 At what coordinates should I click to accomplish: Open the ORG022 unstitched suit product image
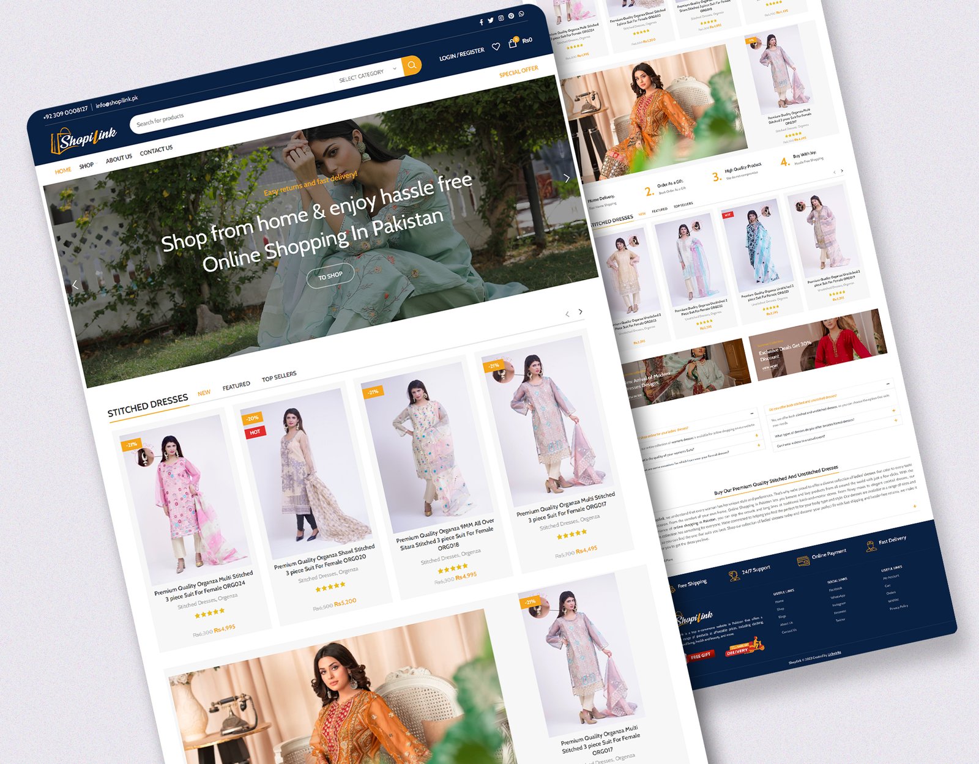690,261
